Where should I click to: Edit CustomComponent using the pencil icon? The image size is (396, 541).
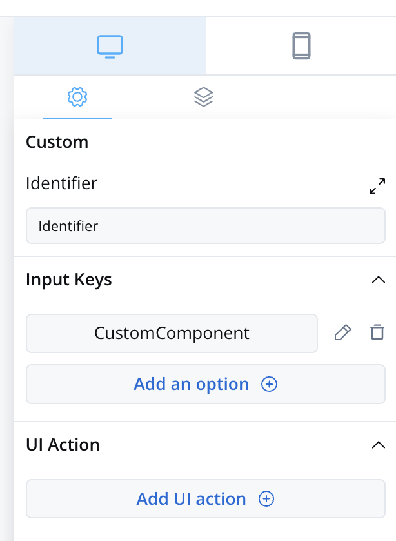point(342,332)
